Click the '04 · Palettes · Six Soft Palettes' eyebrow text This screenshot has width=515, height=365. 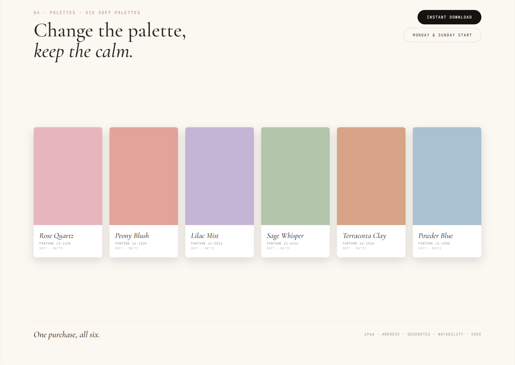[87, 13]
